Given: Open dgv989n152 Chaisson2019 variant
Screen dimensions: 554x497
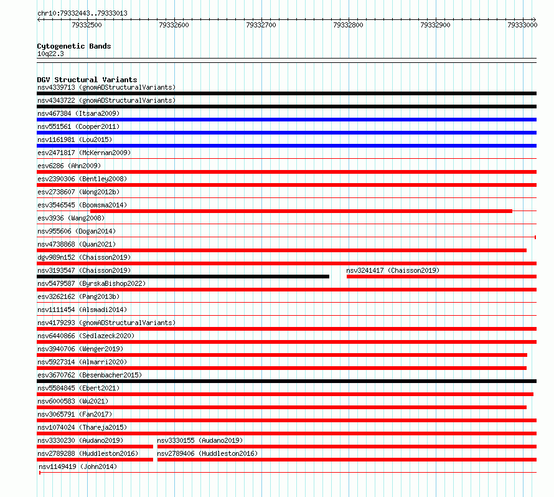Looking at the screenshot, I should tap(84, 257).
